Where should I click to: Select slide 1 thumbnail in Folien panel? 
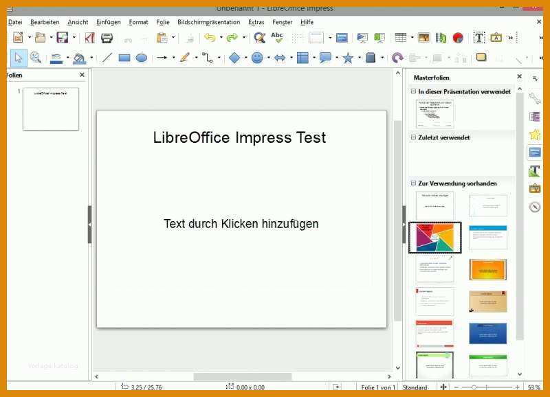[x=51, y=109]
